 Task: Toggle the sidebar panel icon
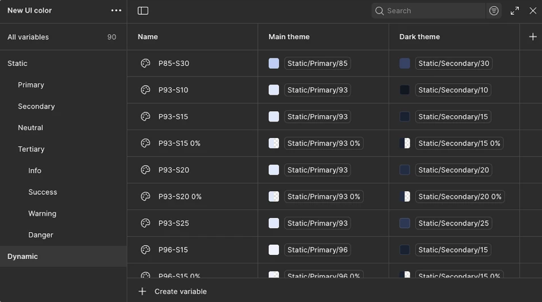143,11
